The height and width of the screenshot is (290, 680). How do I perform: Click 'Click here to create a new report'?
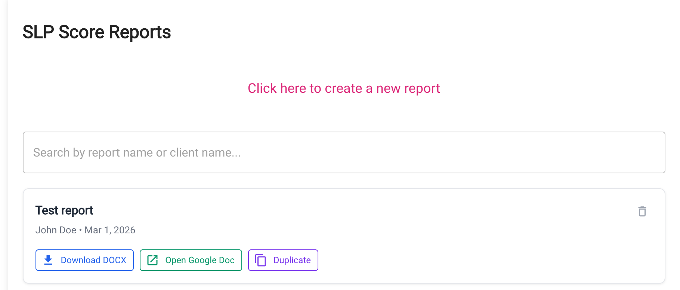point(344,88)
